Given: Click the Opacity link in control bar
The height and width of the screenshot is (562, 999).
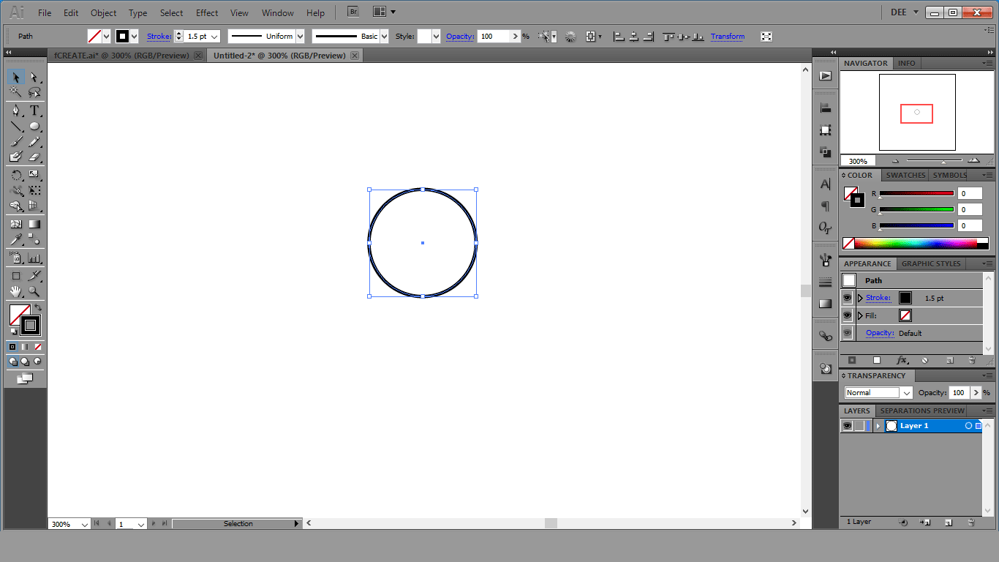Looking at the screenshot, I should click(460, 37).
